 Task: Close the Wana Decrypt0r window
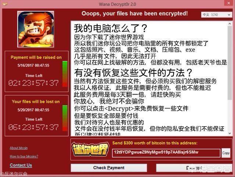(229, 3)
